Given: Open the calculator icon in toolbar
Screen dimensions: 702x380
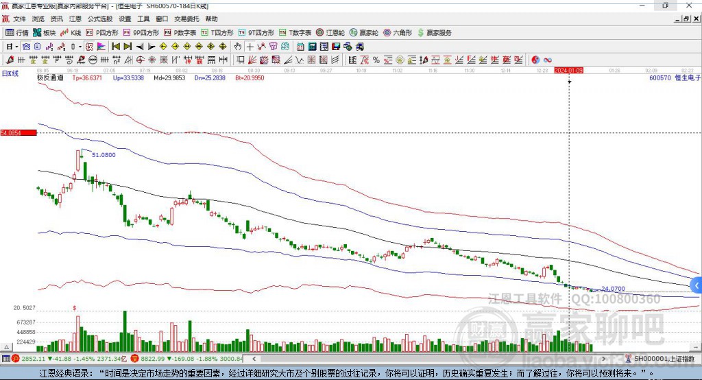Looking at the screenshot, I should (312, 47).
